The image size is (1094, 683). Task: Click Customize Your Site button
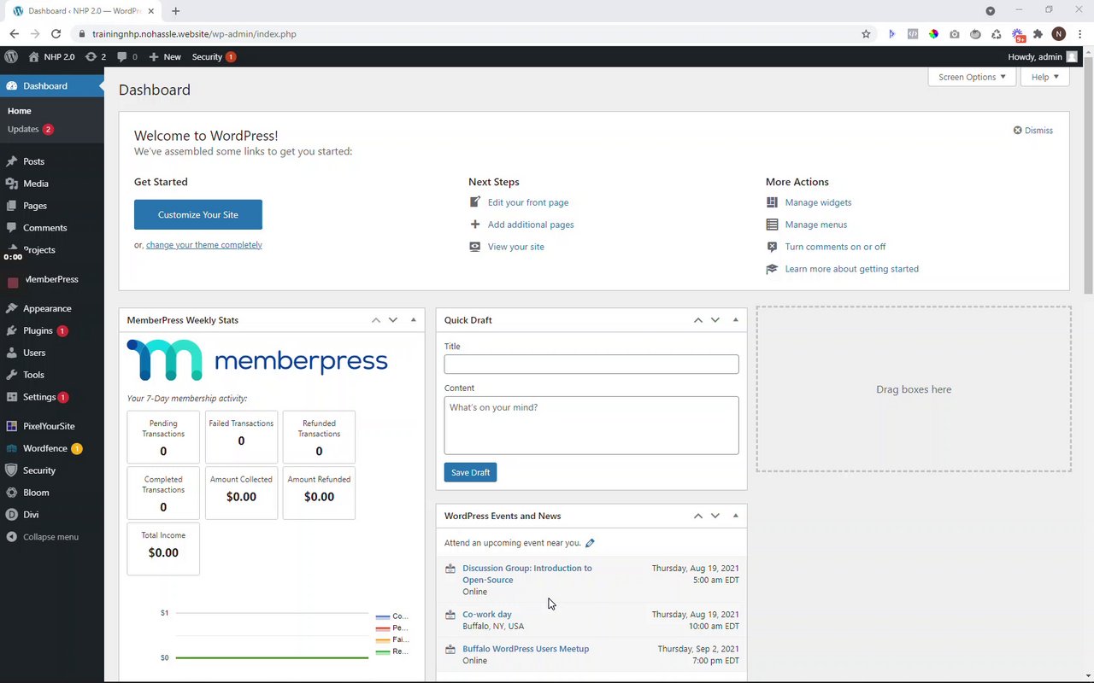tap(198, 214)
